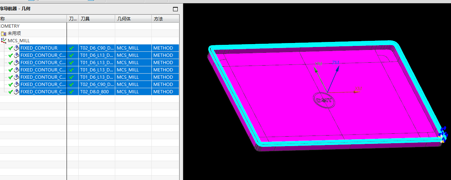Select the GEOMETRY root node
The image size is (451, 180).
(10, 26)
